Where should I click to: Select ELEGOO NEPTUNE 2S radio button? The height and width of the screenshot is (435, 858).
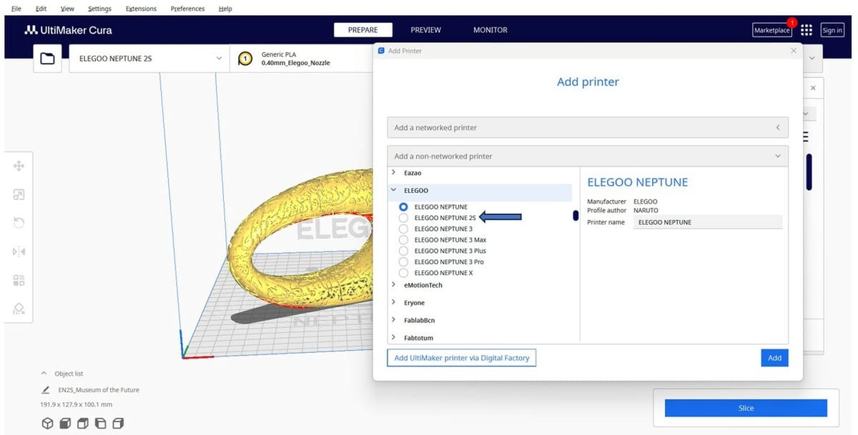click(403, 218)
